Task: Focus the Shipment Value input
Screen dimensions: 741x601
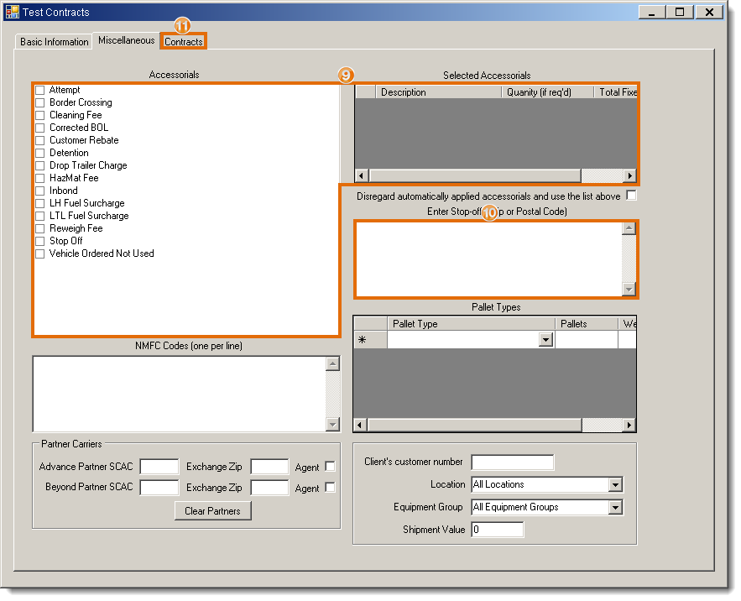Action: [497, 530]
